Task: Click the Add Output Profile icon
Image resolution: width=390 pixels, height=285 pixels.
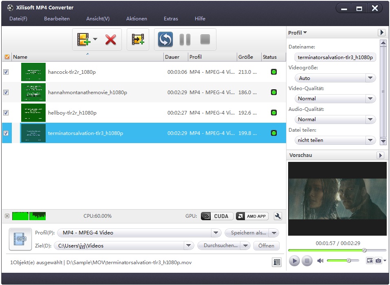Action: coord(138,39)
